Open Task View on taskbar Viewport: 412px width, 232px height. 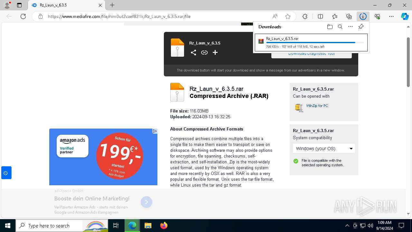pyautogui.click(x=116, y=226)
